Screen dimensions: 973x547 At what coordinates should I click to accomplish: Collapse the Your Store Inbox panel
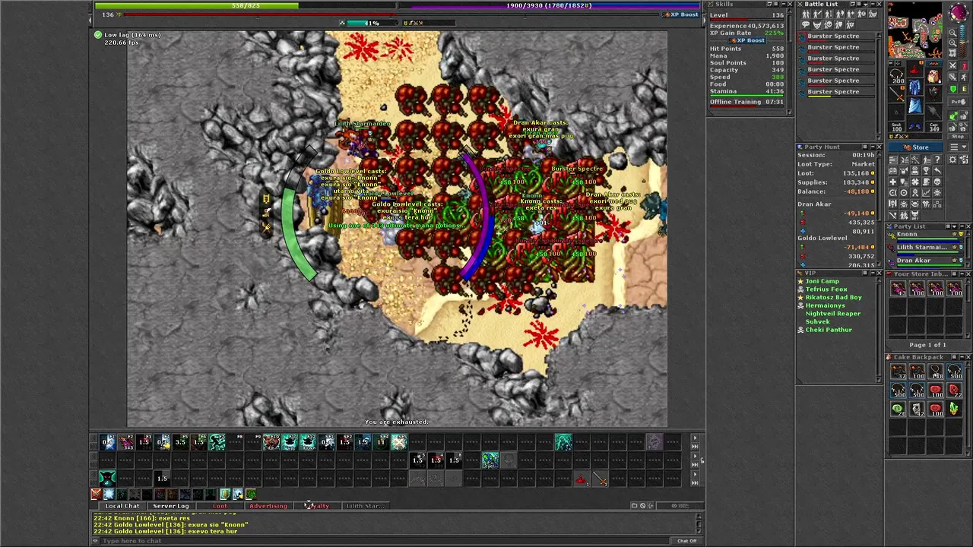962,273
